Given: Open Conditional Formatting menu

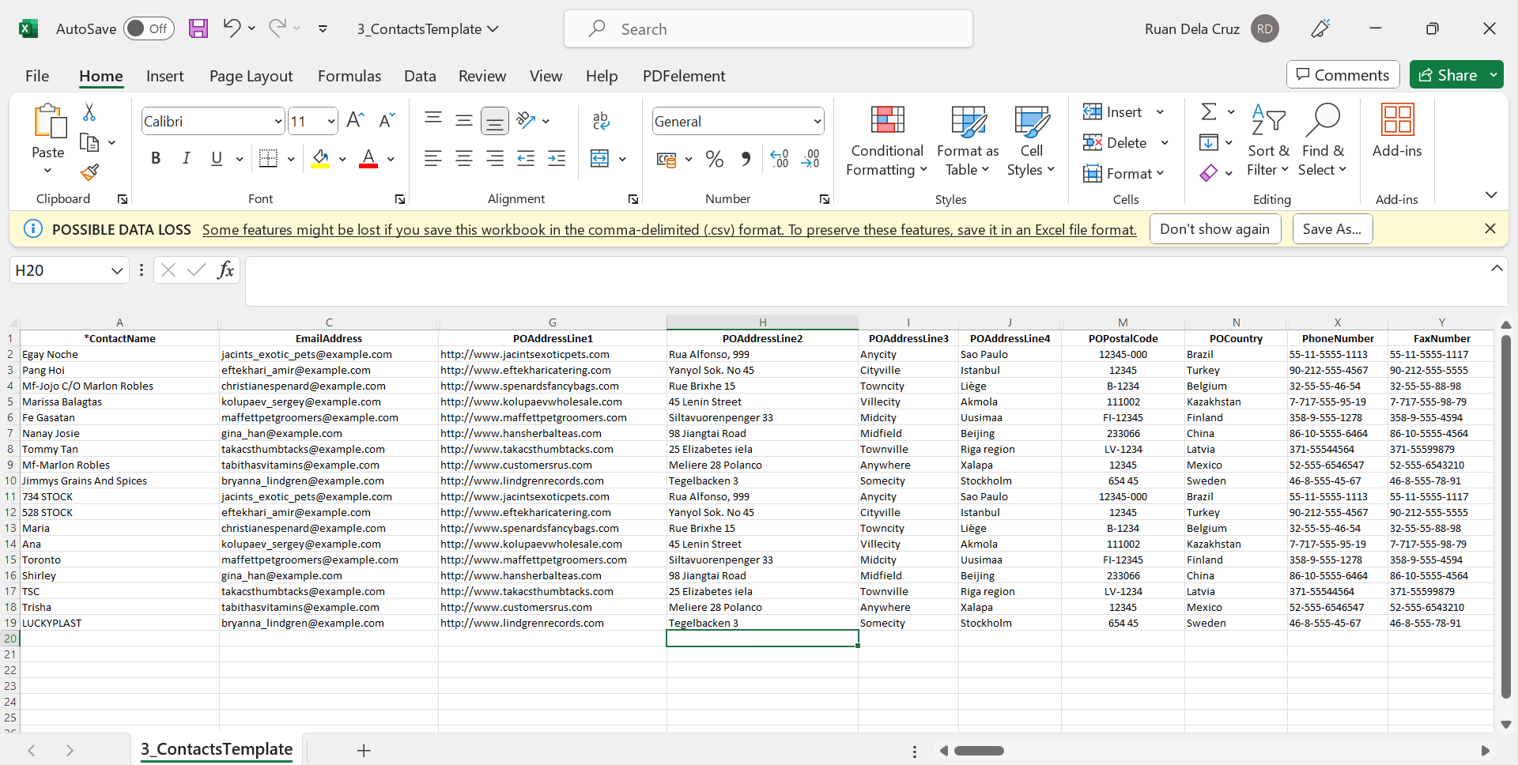Looking at the screenshot, I should 886,142.
